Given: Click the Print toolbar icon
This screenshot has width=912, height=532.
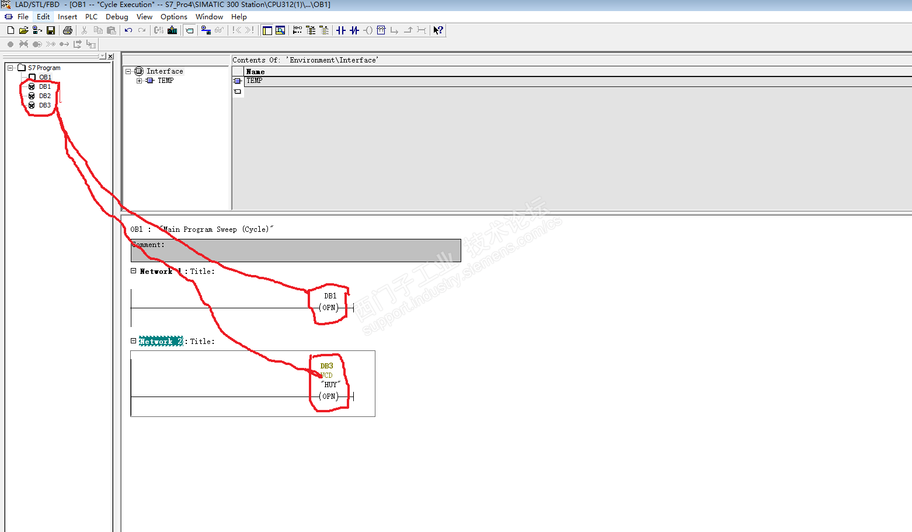Looking at the screenshot, I should tap(68, 30).
